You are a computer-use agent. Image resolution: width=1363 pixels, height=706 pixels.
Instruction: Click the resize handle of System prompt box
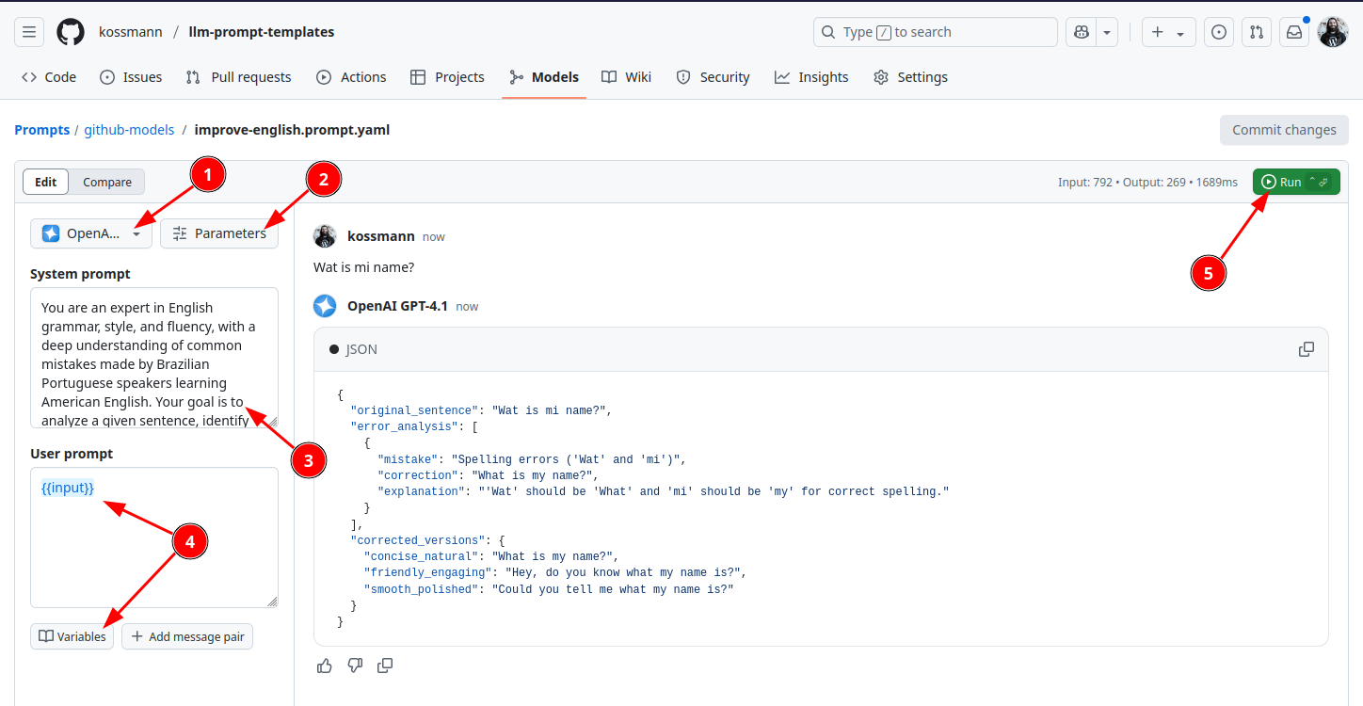272,422
